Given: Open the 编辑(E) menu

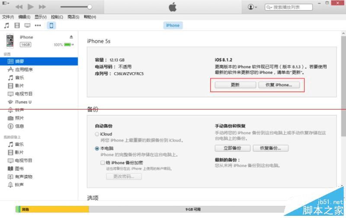Looking at the screenshot, I should pyautogui.click(x=24, y=17).
